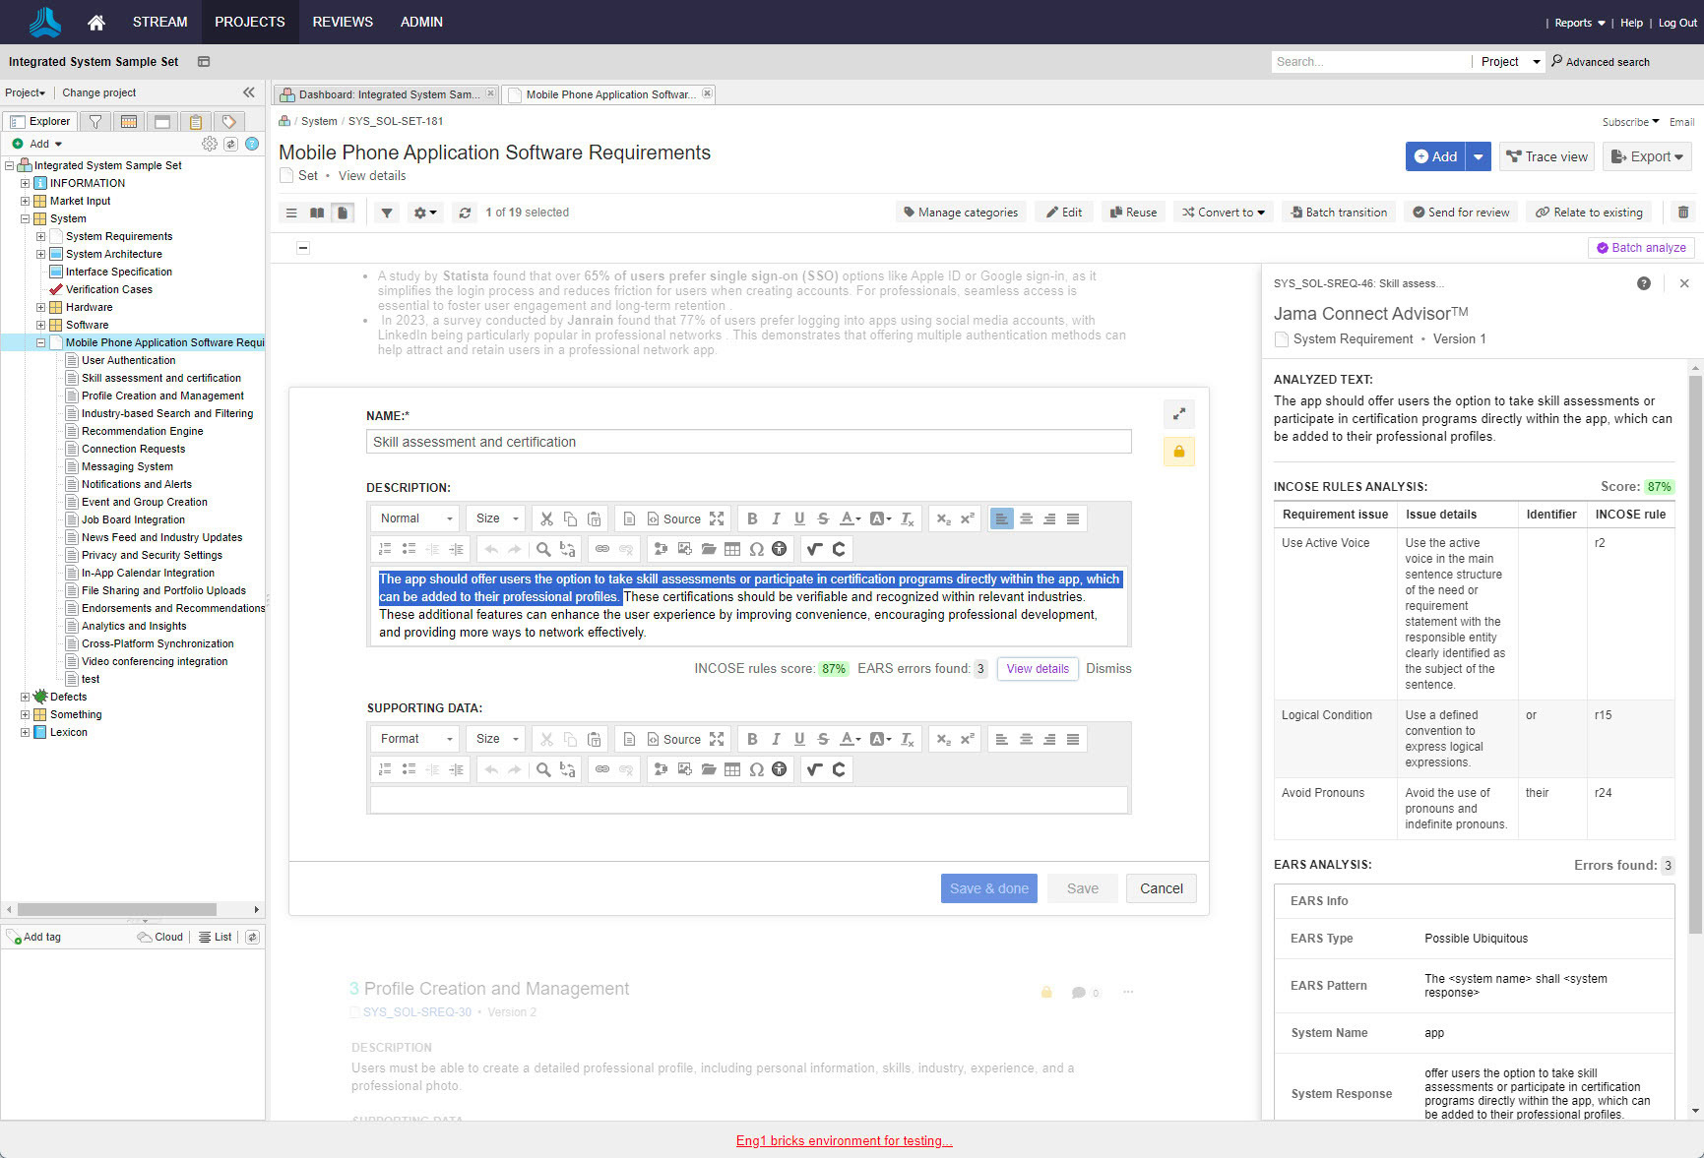This screenshot has width=1704, height=1158.
Task: Open the refresh icon above the item list
Action: (x=465, y=213)
